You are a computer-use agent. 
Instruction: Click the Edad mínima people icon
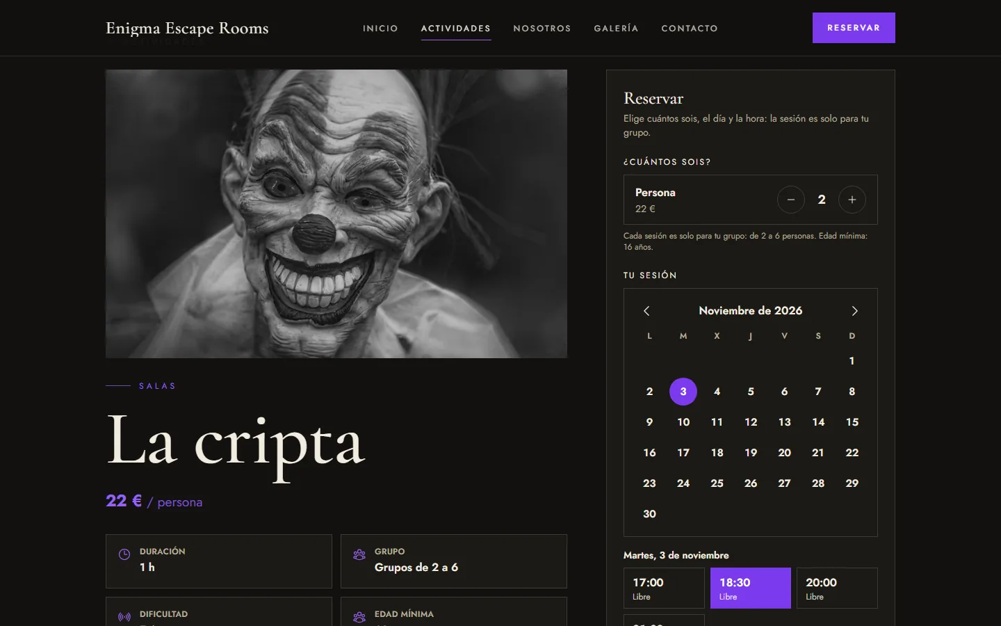(359, 617)
